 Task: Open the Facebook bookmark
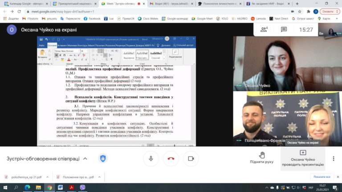pos(91,19)
